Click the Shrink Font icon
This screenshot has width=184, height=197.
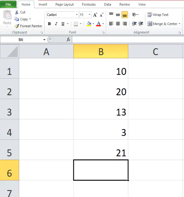101,15
